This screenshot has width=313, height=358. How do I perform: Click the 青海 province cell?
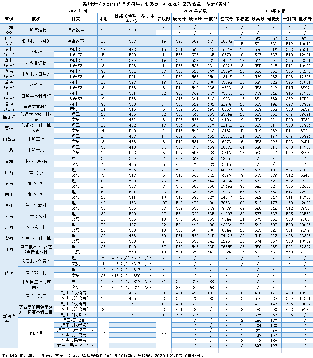pos(9,161)
